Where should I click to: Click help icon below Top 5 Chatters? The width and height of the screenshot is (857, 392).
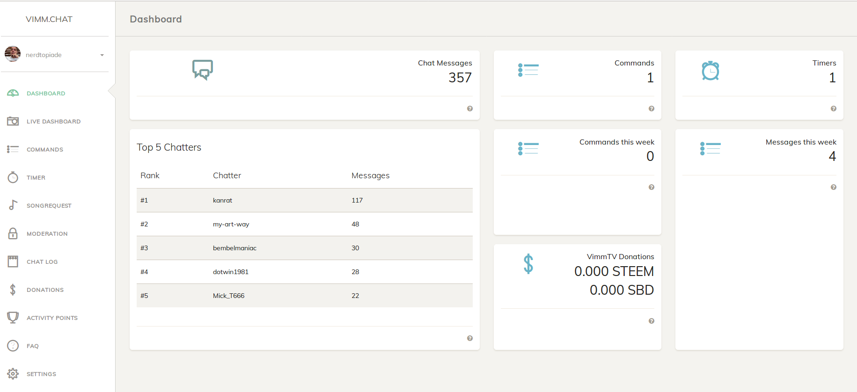[470, 338]
